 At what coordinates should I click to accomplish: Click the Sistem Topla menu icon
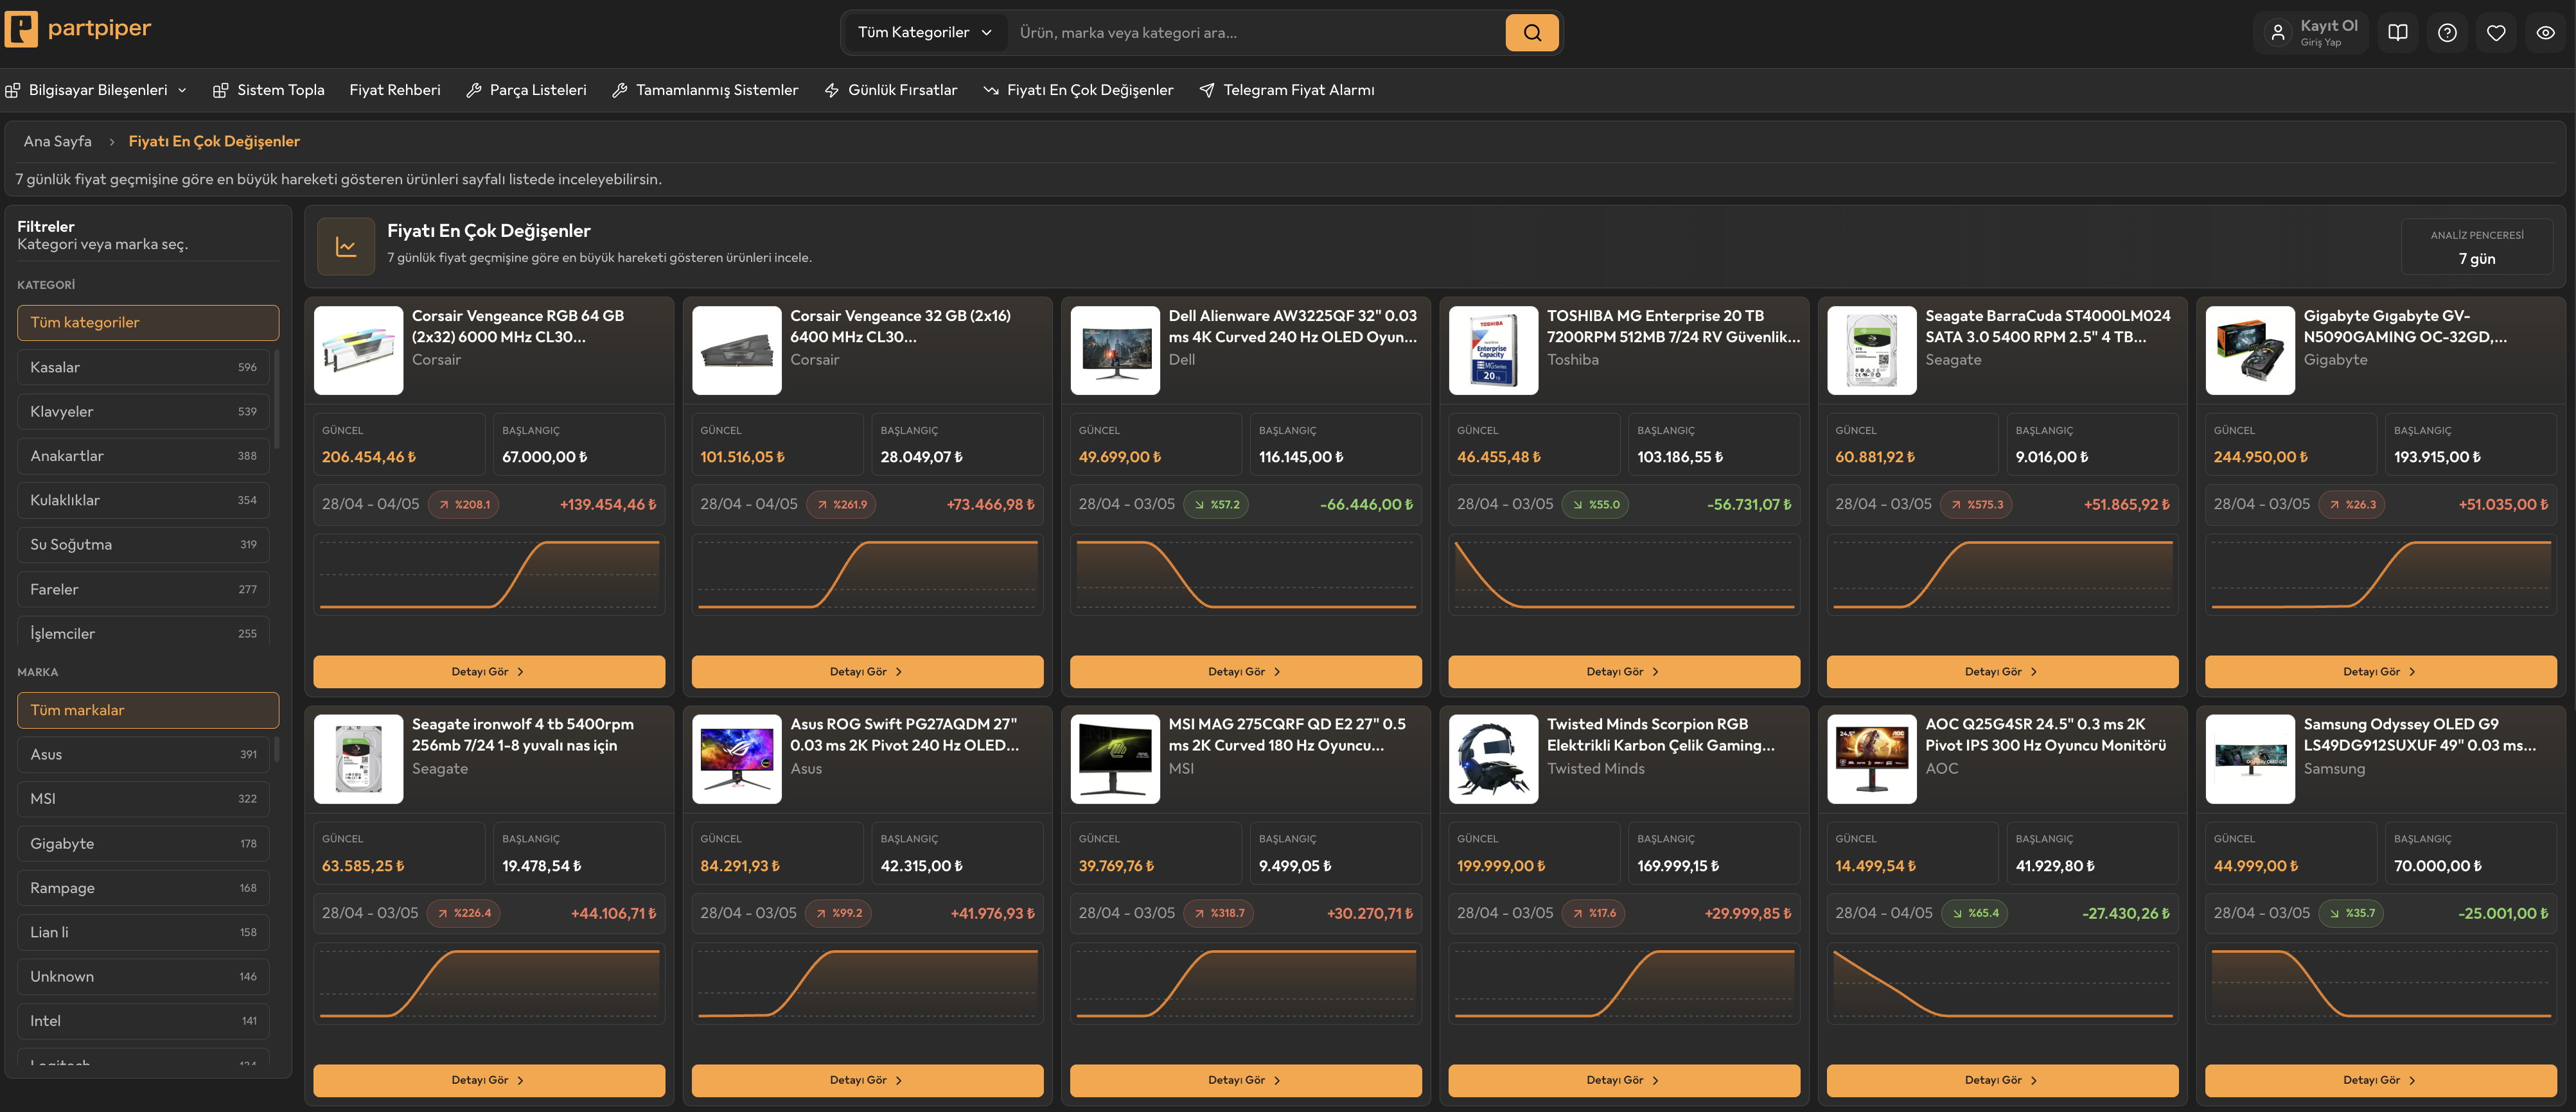[221, 90]
